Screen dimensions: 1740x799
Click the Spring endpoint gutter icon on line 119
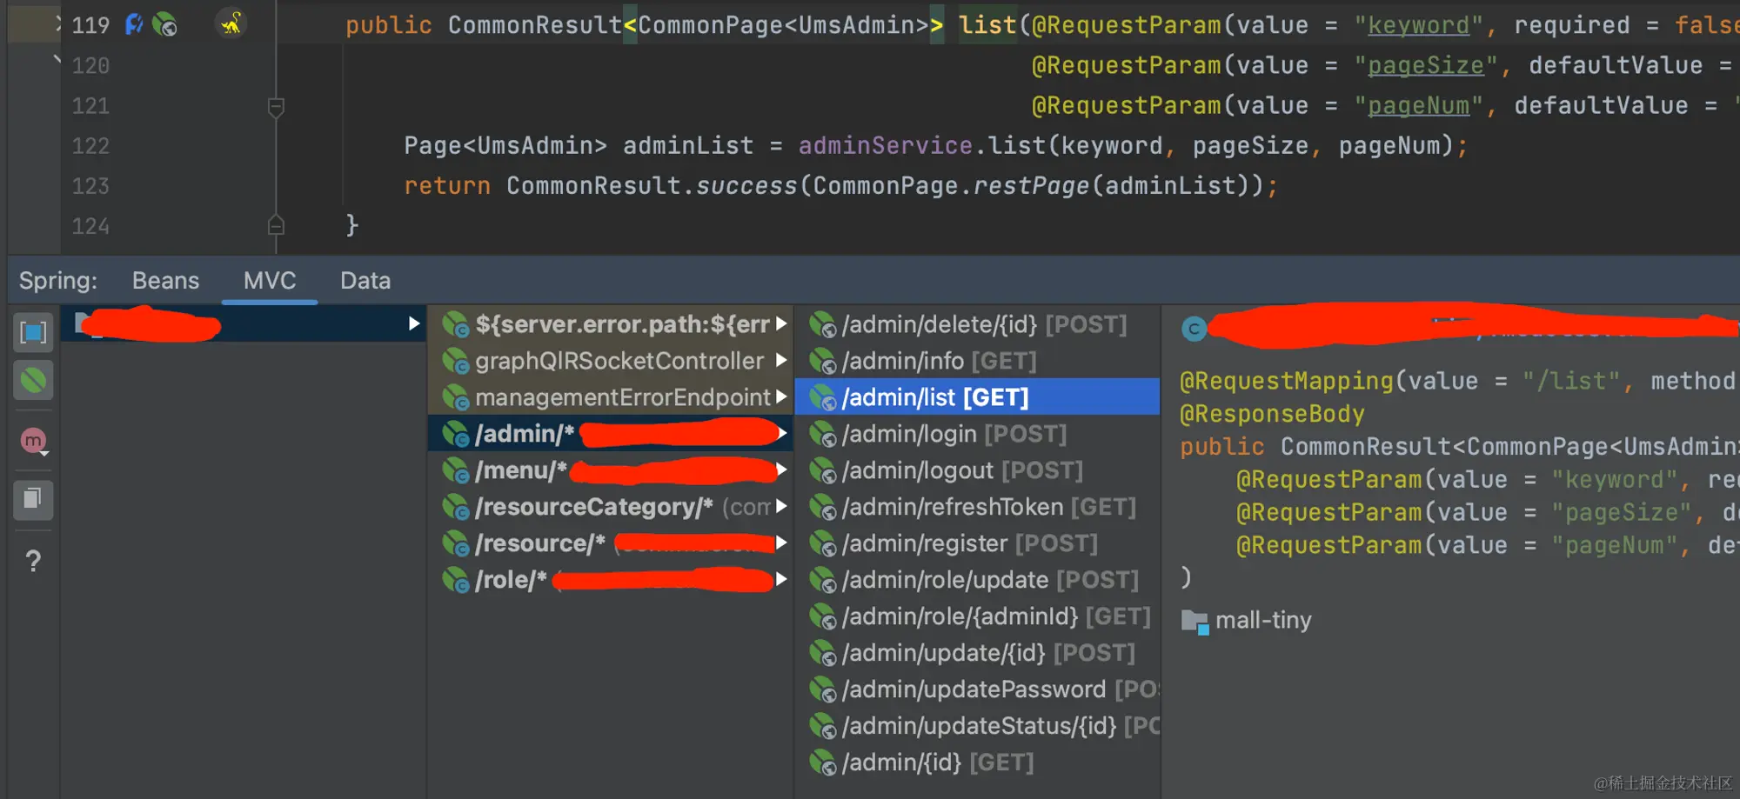(x=164, y=24)
